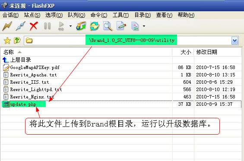Open dropdown arrow next to transfer mode icon
The width and height of the screenshot is (244, 161).
pos(144,26)
